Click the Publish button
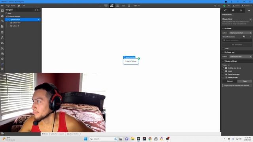Screen dimensions: 253x142 click(247, 6)
